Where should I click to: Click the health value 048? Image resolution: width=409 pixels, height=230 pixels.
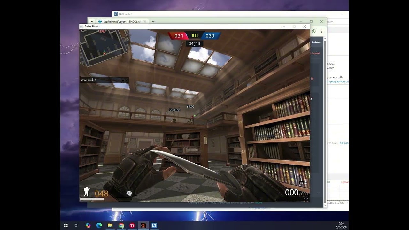coord(102,194)
